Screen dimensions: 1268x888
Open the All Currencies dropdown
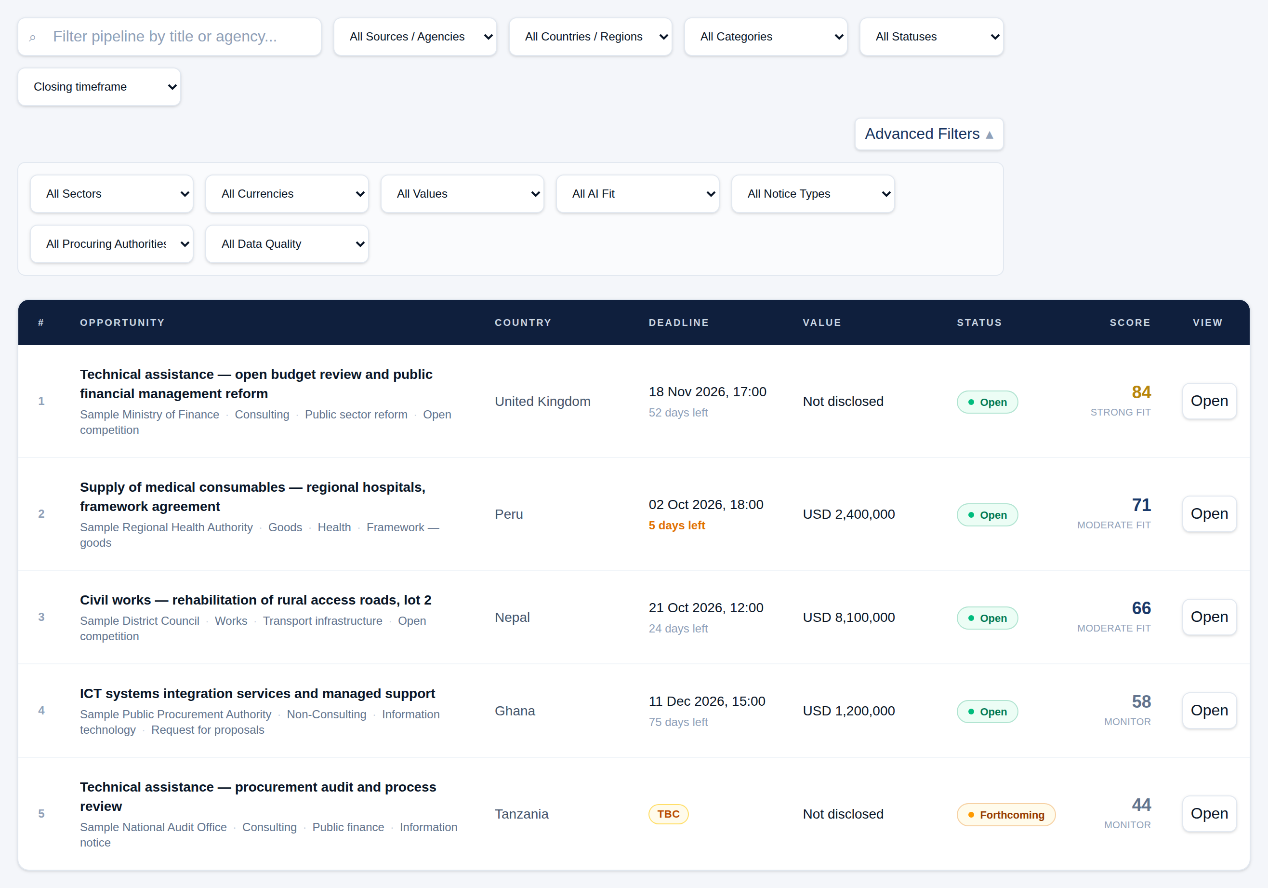click(287, 194)
